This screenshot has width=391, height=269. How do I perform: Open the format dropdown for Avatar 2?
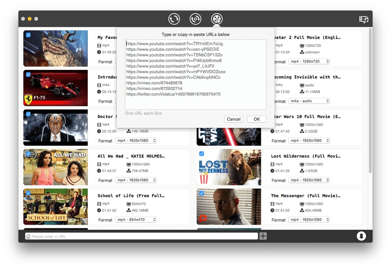(309, 61)
